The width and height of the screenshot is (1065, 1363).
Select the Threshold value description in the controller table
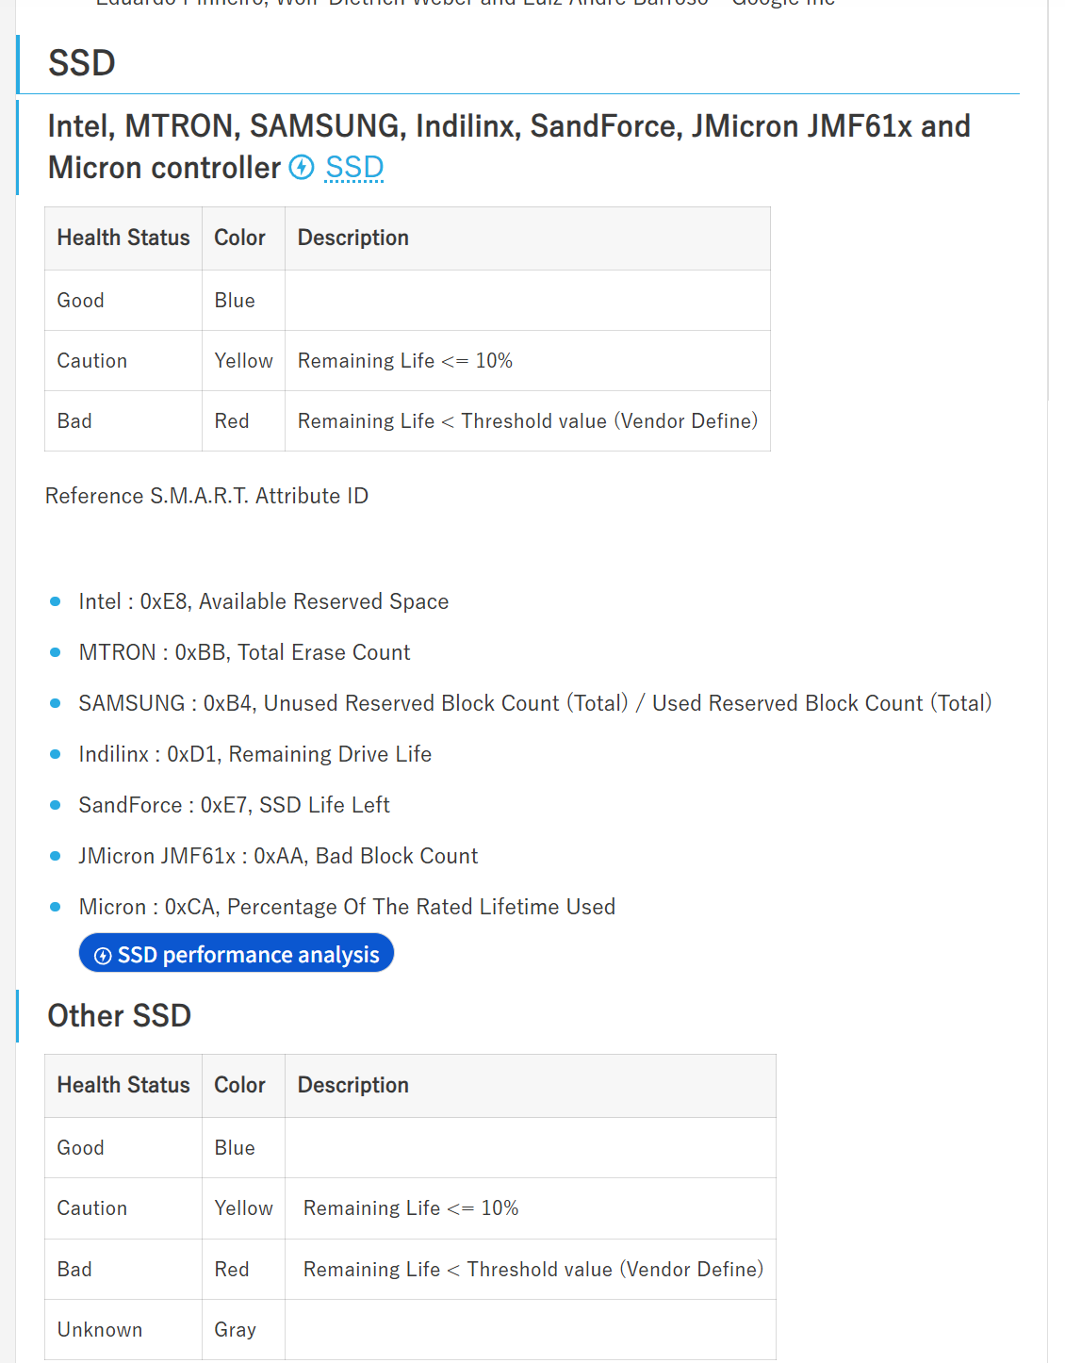click(528, 421)
